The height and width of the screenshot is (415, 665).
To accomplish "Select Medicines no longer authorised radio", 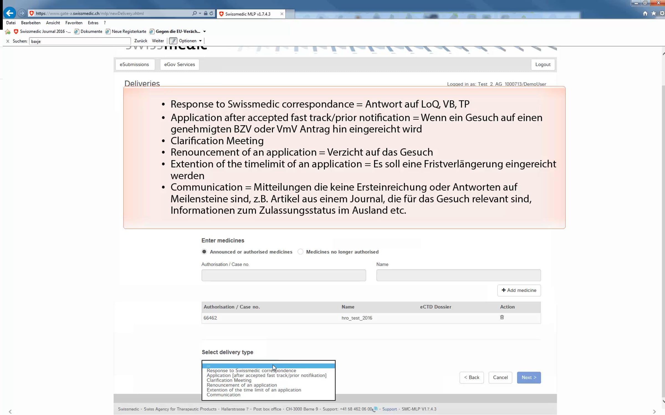I will point(300,252).
